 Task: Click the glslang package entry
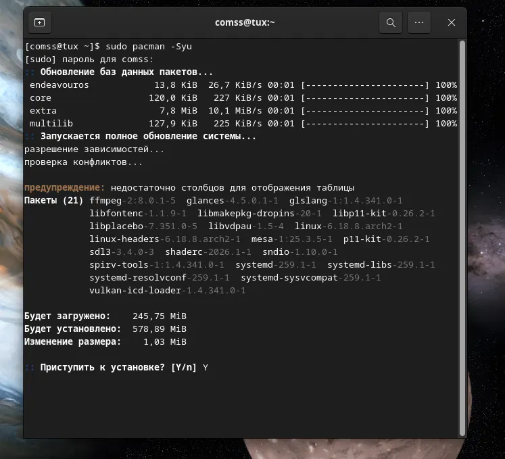point(345,200)
